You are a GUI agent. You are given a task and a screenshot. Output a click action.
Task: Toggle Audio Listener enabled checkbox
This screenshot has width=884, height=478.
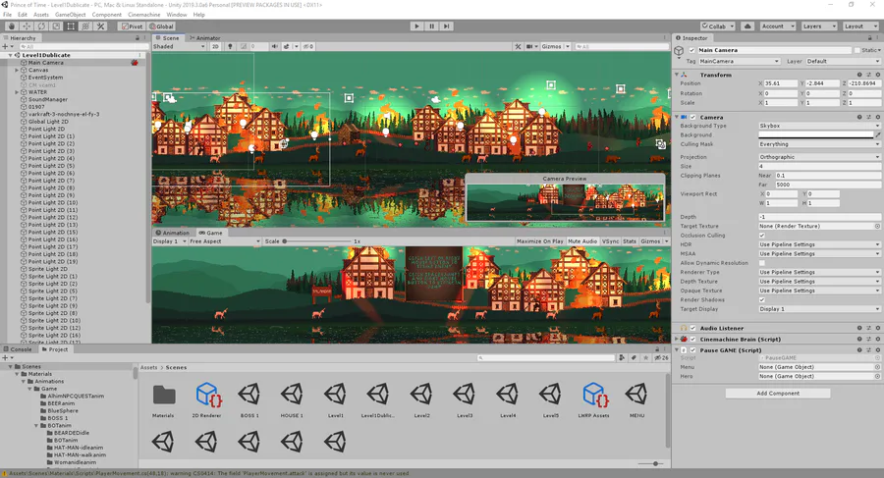(x=692, y=328)
